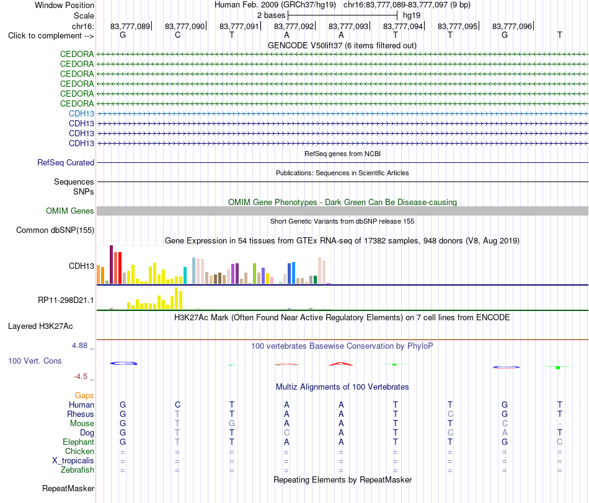Viewport: 589px width, 503px height.
Task: Click position label 83,777,089
Action: point(130,26)
